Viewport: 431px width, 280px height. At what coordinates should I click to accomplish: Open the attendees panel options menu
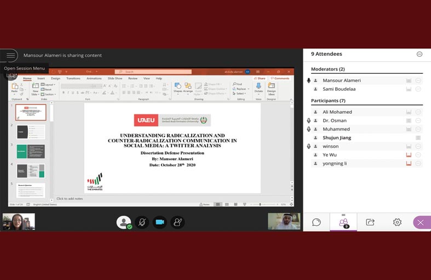point(419,54)
